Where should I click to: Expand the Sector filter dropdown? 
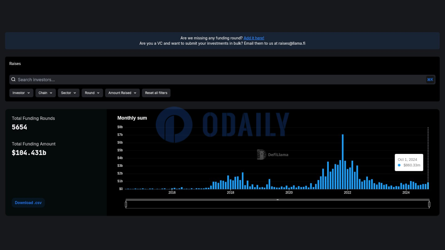(x=68, y=93)
